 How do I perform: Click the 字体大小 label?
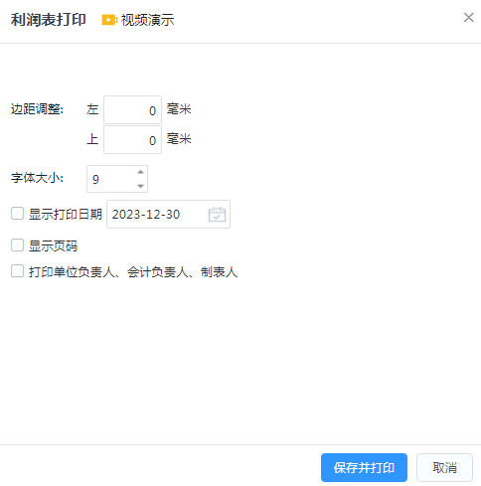(37, 178)
